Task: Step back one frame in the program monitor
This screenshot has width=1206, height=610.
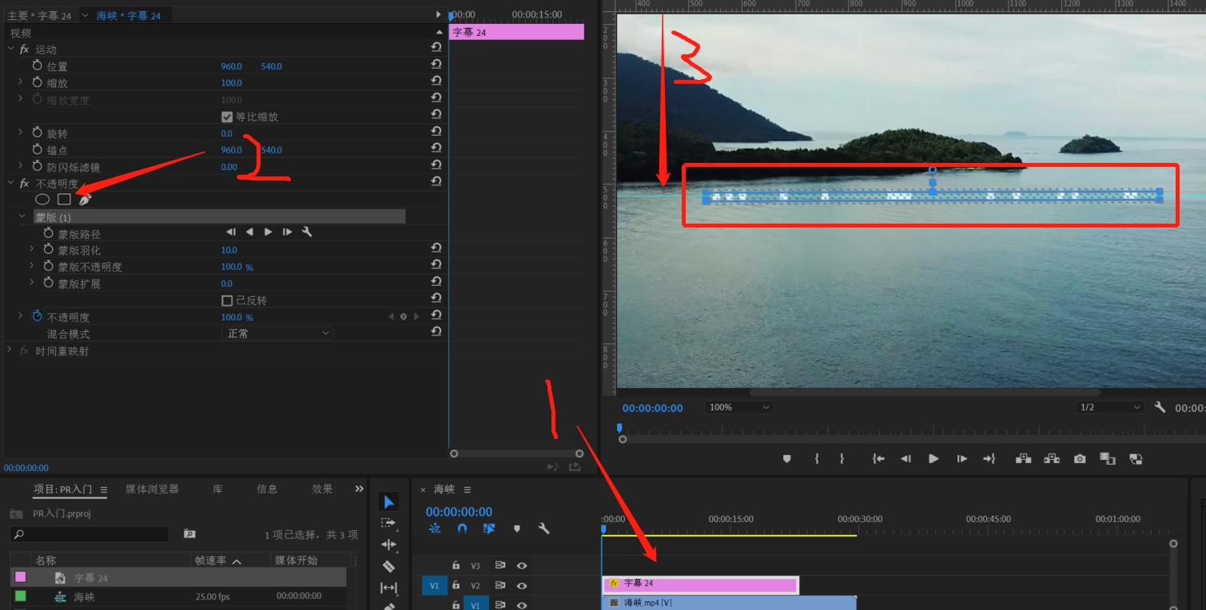Action: (905, 459)
